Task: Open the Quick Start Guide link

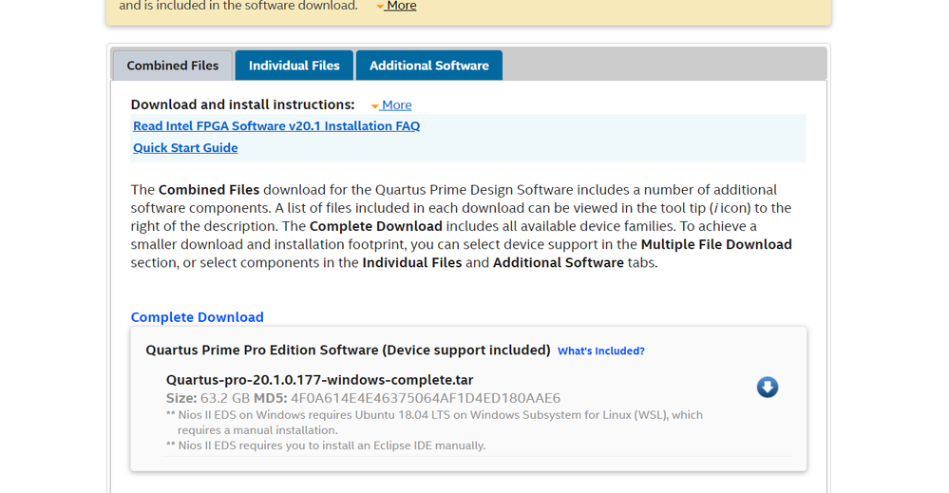Action: 185,148
